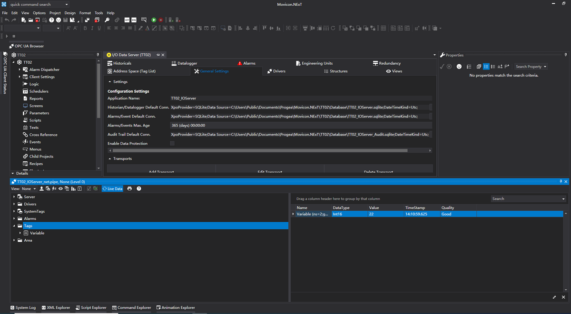Open the Script Explorer panel
The height and width of the screenshot is (314, 571).
click(91, 308)
